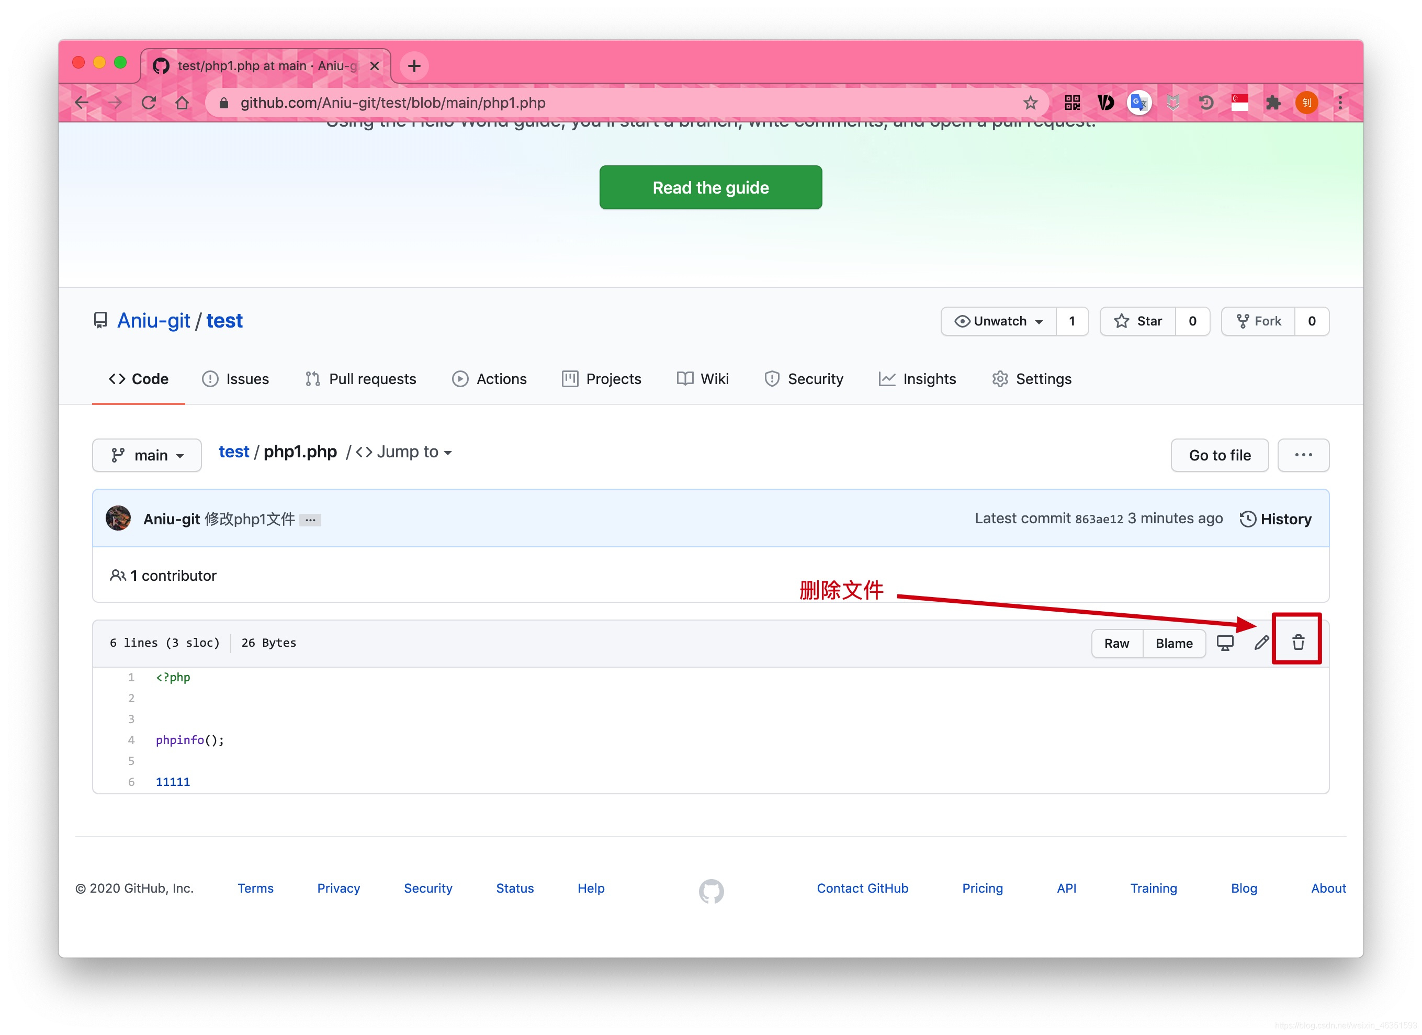Open Contact GitHub footer link
Viewport: 1422px width, 1035px height.
(x=862, y=888)
